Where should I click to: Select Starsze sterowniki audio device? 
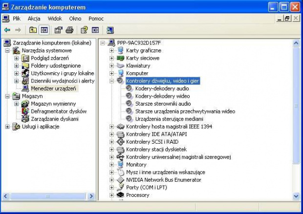pos(163,104)
